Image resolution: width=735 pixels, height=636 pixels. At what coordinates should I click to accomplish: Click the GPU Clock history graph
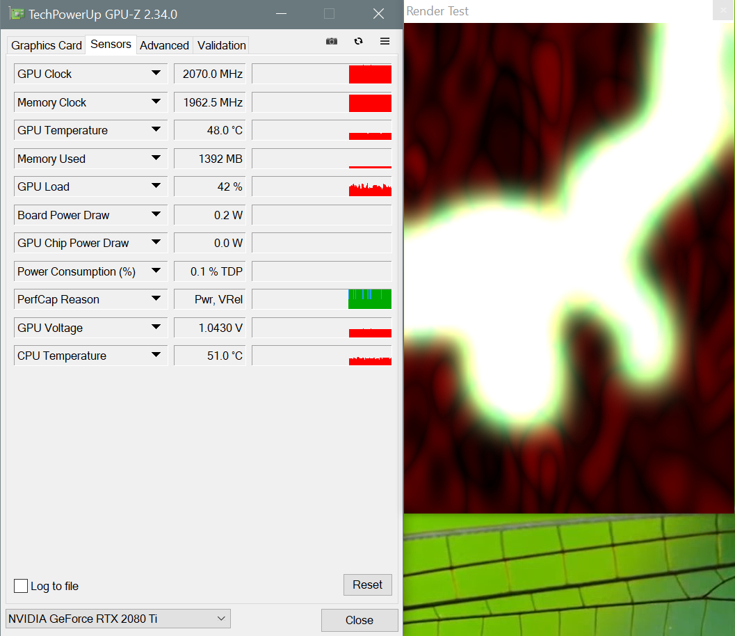tap(321, 74)
